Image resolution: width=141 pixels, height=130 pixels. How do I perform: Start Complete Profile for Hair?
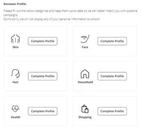pos(43,76)
